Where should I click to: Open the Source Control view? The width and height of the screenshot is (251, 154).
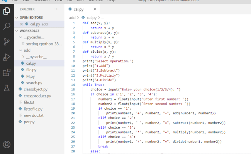click(x=7, y=42)
